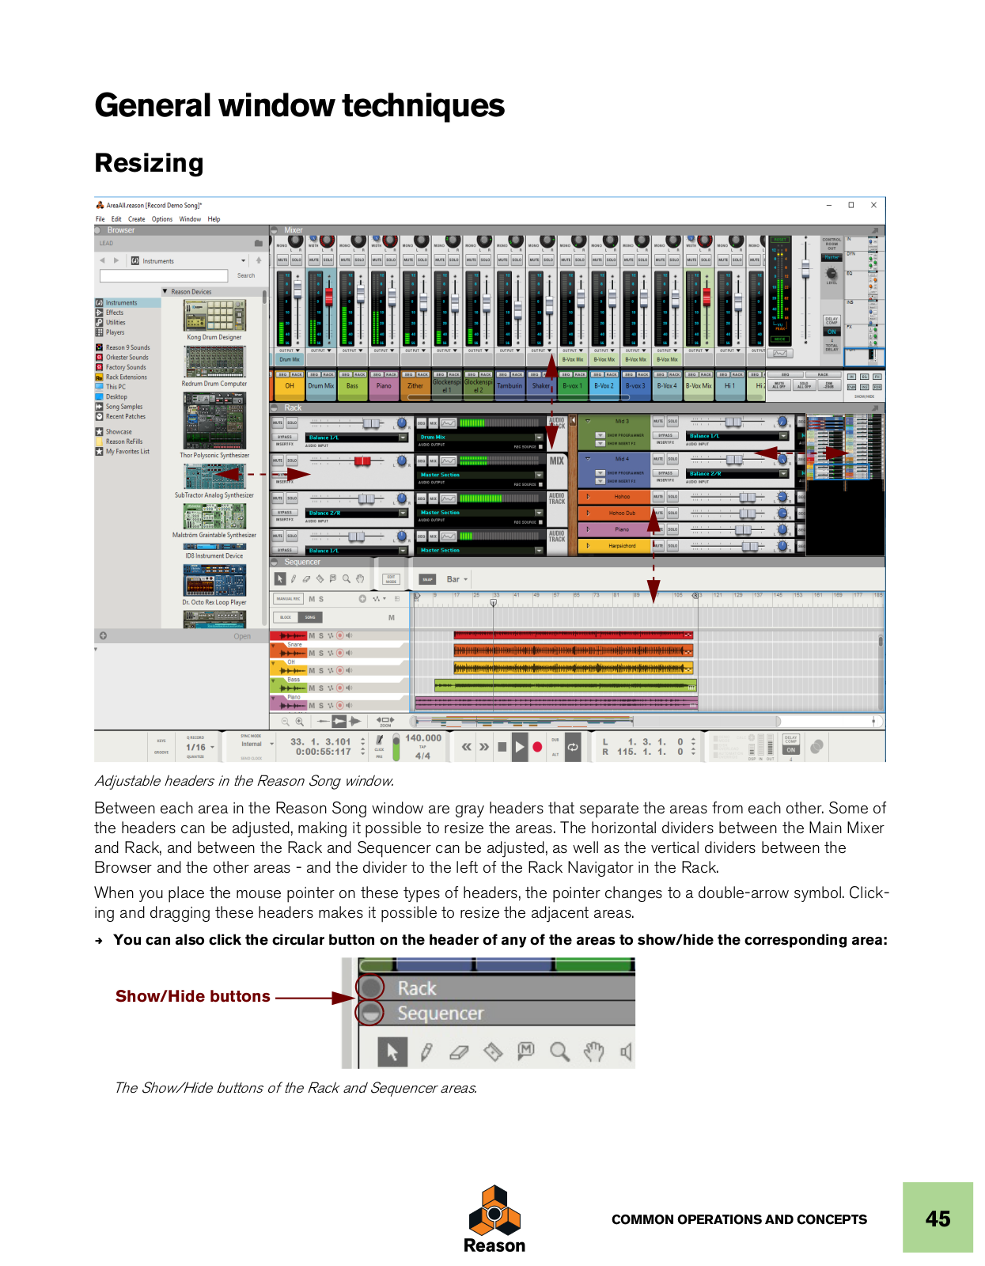Screen dimensions: 985x1266
Task: Click MUTE ALL OFF in the master section
Action: click(x=779, y=385)
